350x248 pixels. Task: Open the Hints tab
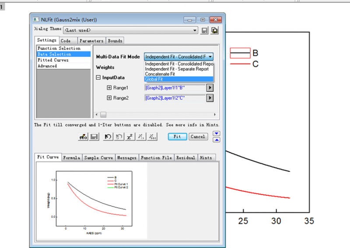click(x=206, y=158)
